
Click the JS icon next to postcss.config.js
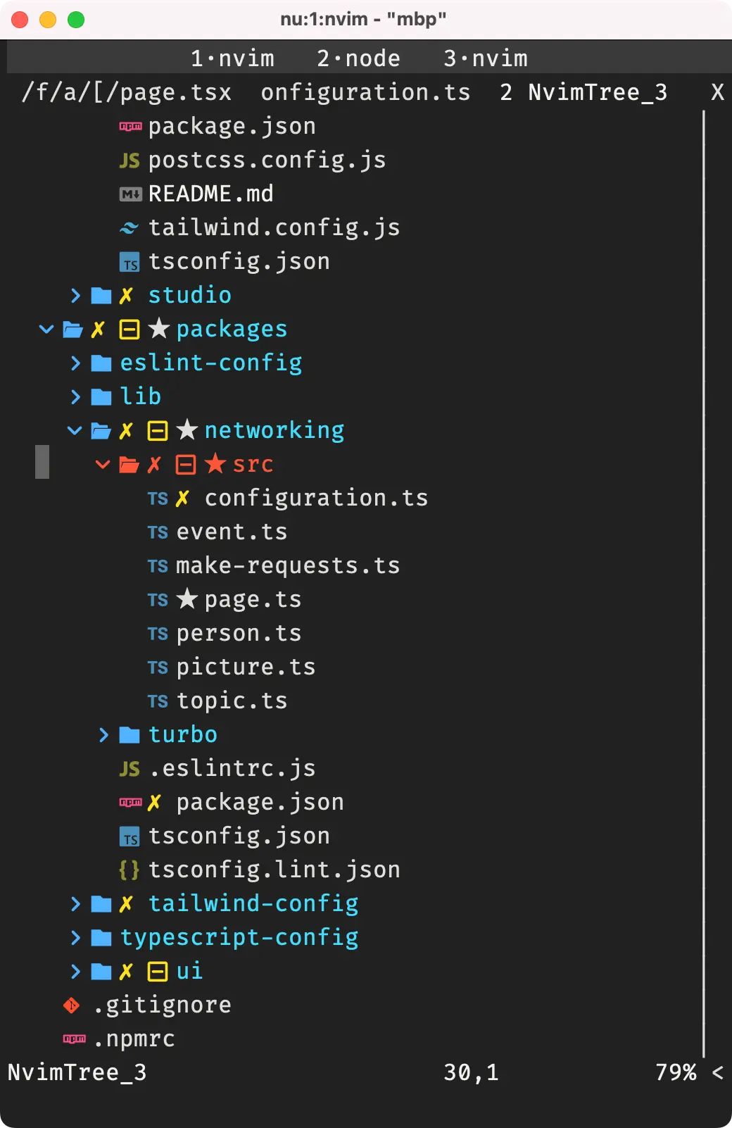pos(130,161)
